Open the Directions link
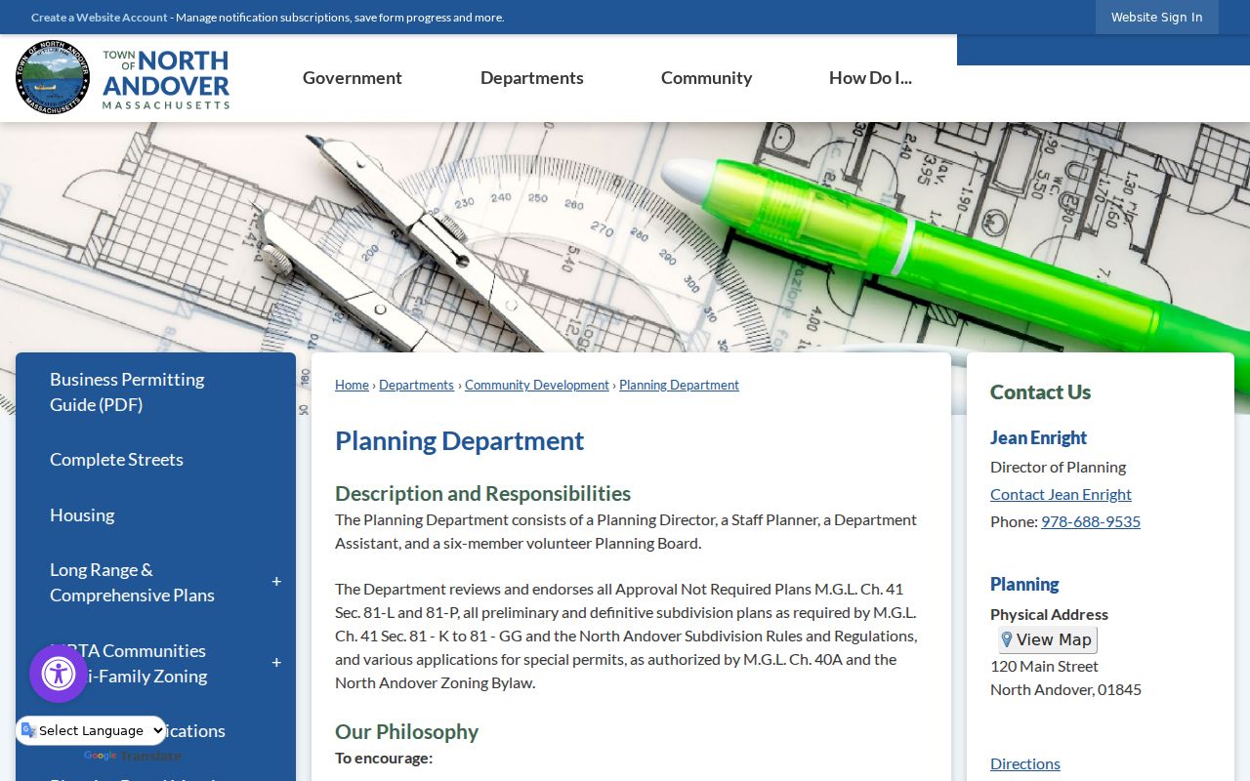Screen dimensions: 1250x781 1025,763
